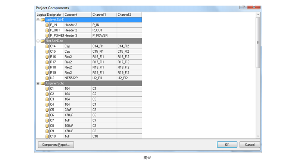Click the component icon next to R18
The image size is (294, 164).
coord(47,68)
